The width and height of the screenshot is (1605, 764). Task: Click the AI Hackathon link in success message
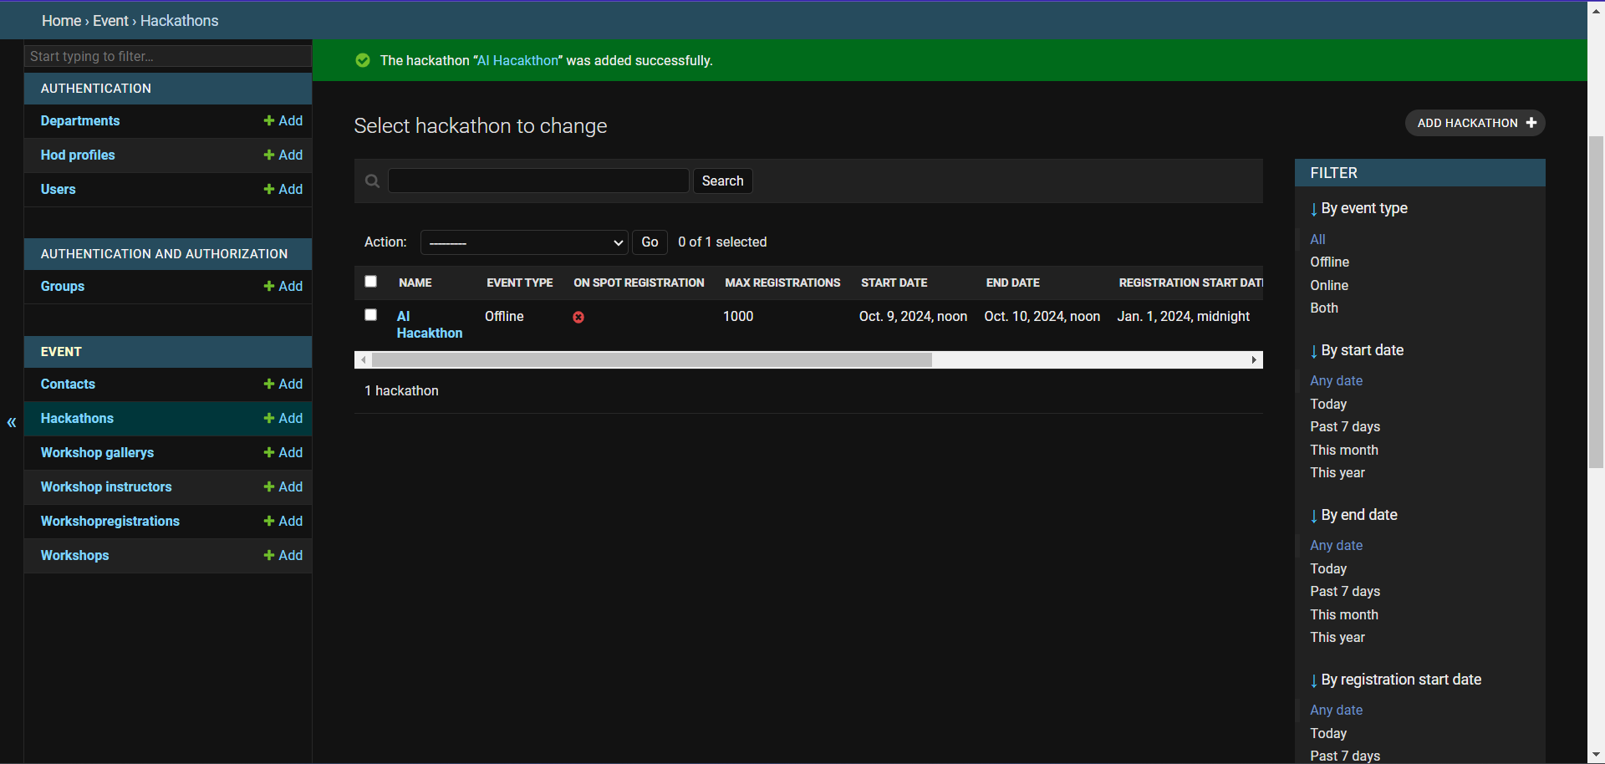coord(517,61)
